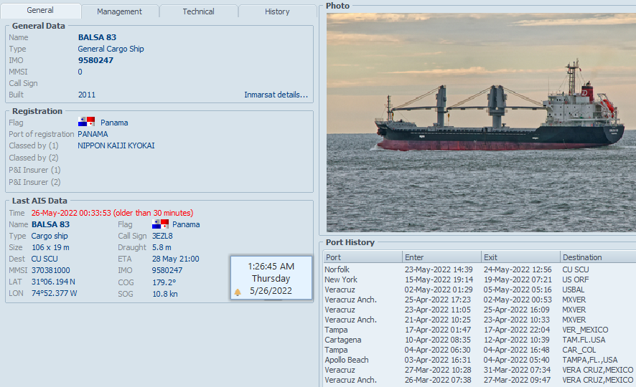This screenshot has width=636, height=387.
Task: Click the destination VER_MEXICO cell
Action: [x=585, y=330]
